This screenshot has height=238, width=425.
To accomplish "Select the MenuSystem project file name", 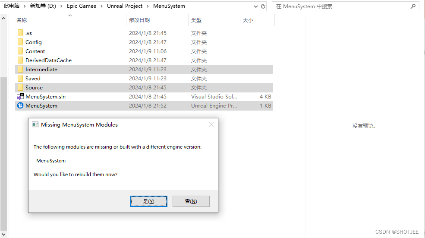I will click(x=41, y=105).
